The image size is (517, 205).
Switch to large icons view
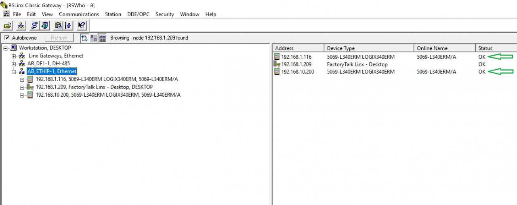pos(84,38)
